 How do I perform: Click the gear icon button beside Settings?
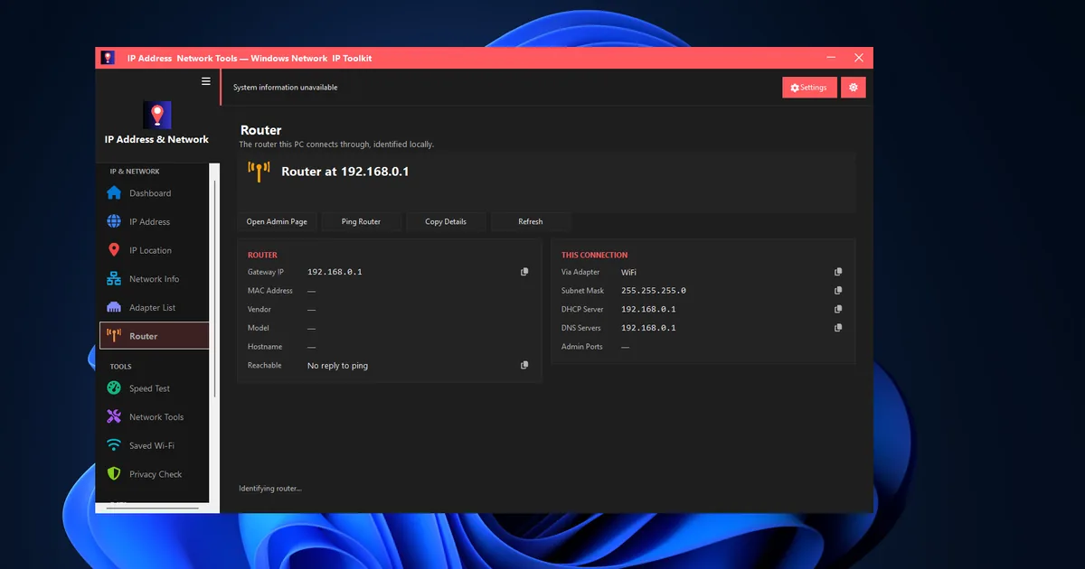854,88
